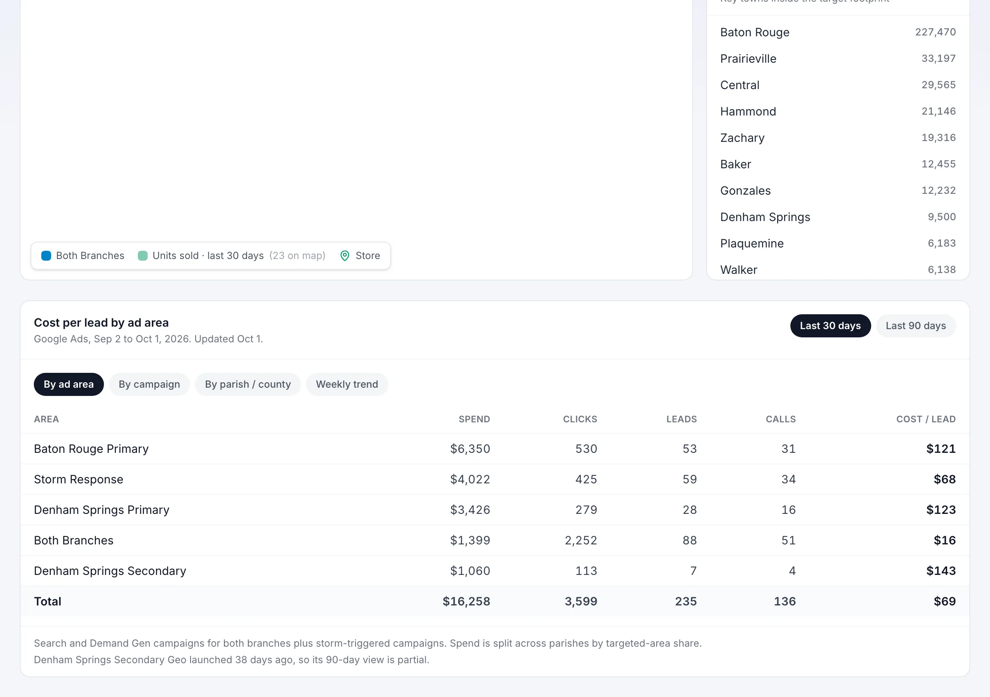Viewport: 990px width, 697px height.
Task: Click the AREA column header
Action: pyautogui.click(x=47, y=419)
